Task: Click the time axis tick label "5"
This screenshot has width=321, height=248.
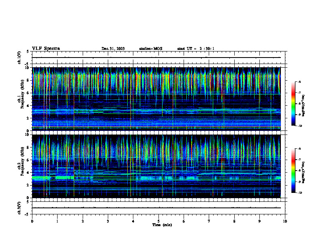Action: tap(158, 221)
